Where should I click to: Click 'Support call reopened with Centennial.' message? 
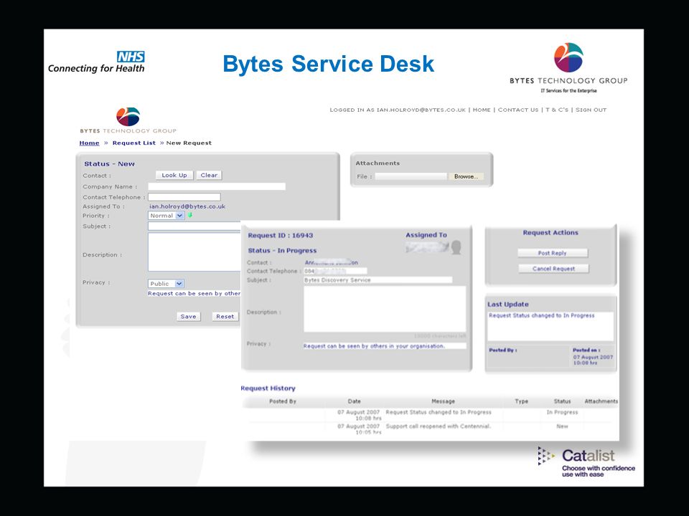438,426
